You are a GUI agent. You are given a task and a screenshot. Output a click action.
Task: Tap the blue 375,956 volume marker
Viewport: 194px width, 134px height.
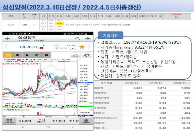pyautogui.click(x=85, y=115)
